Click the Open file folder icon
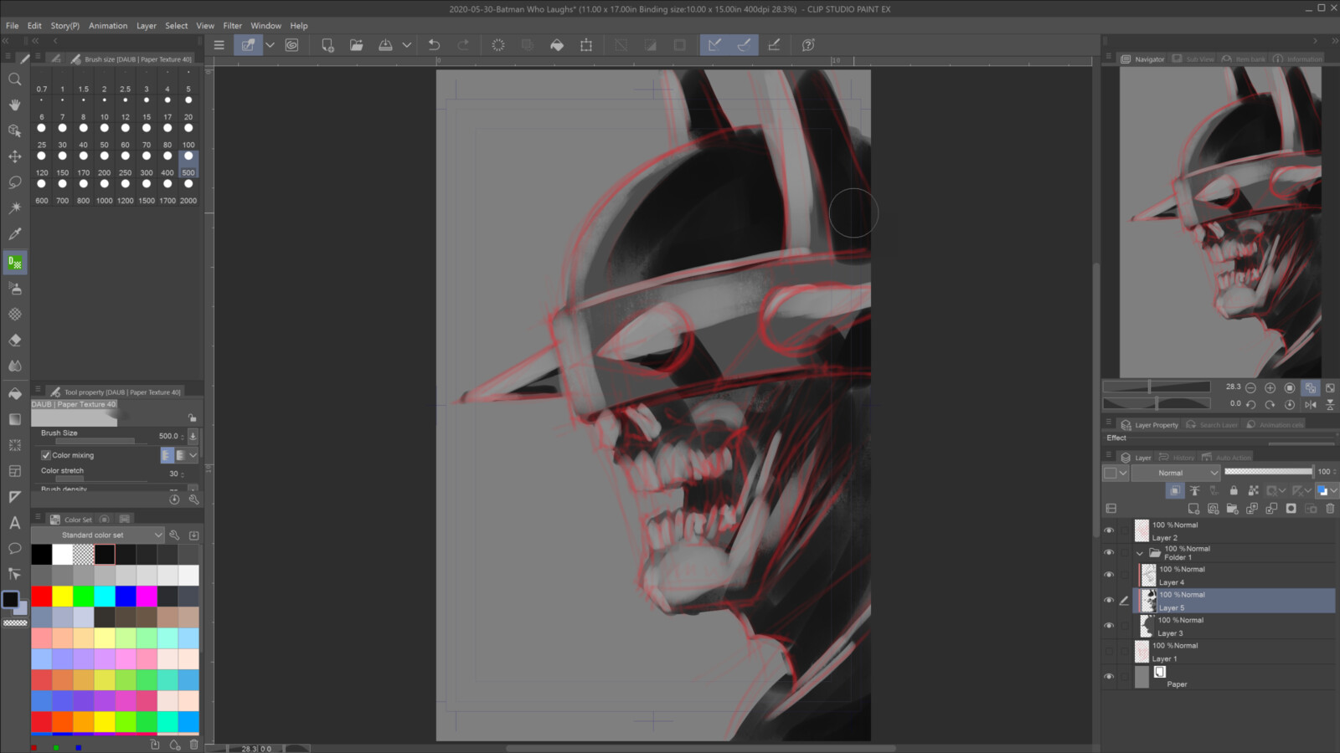This screenshot has width=1340, height=753. pos(357,45)
